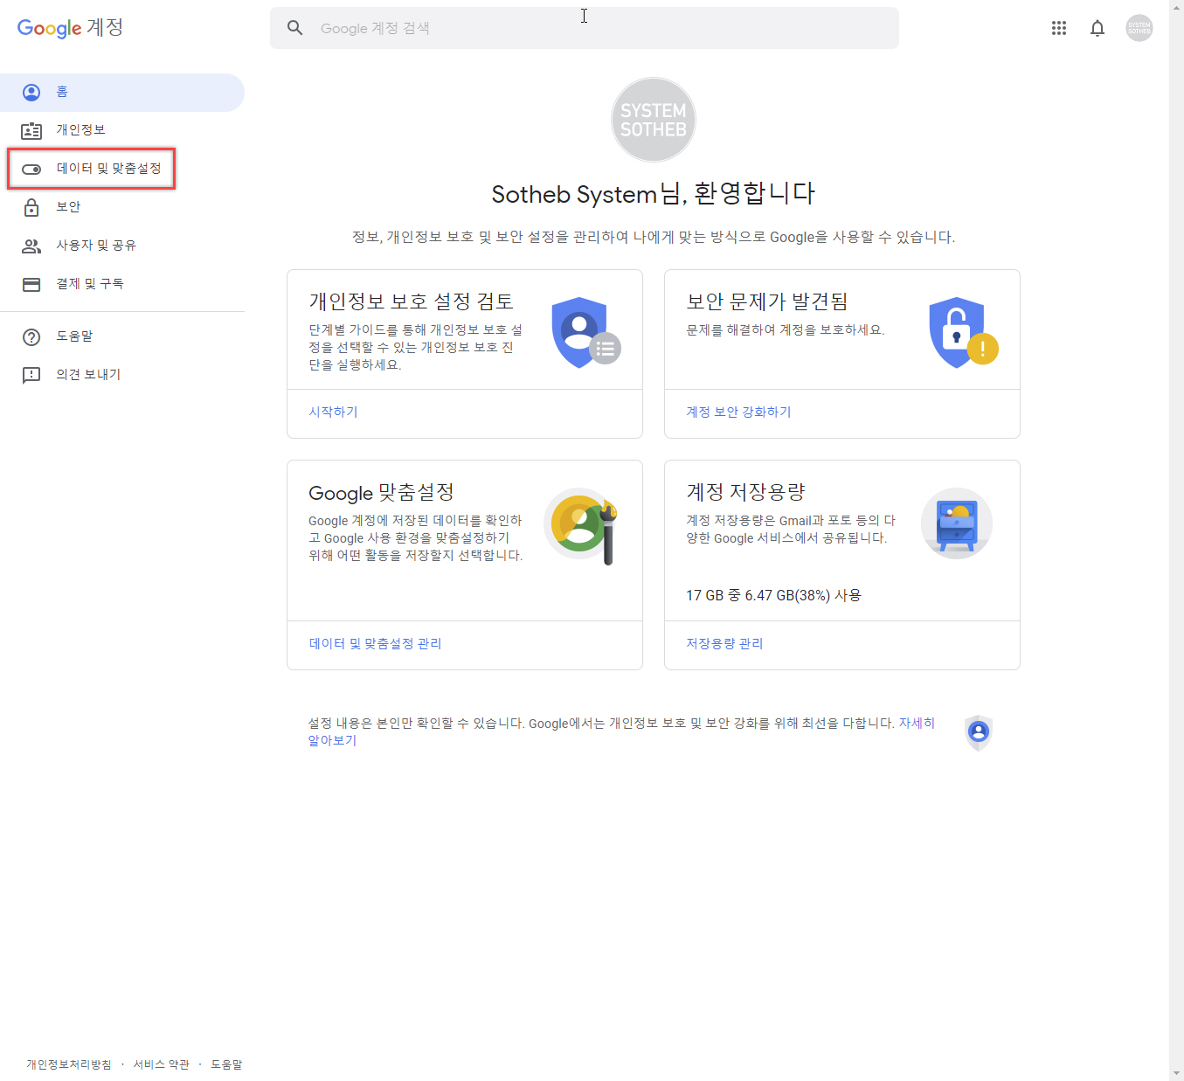The width and height of the screenshot is (1184, 1081).
Task: Open 의견 보내기 in sidebar
Action: click(88, 374)
